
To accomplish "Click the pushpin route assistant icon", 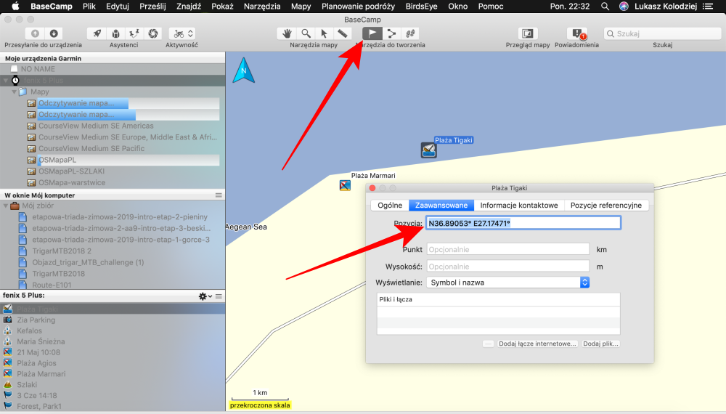I will click(134, 33).
